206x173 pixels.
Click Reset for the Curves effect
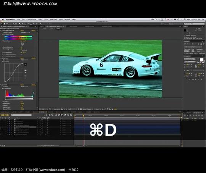click(x=22, y=58)
